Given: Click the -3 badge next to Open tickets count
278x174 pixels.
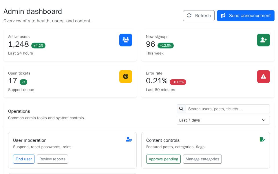Looking at the screenshot, I should 23,82.
